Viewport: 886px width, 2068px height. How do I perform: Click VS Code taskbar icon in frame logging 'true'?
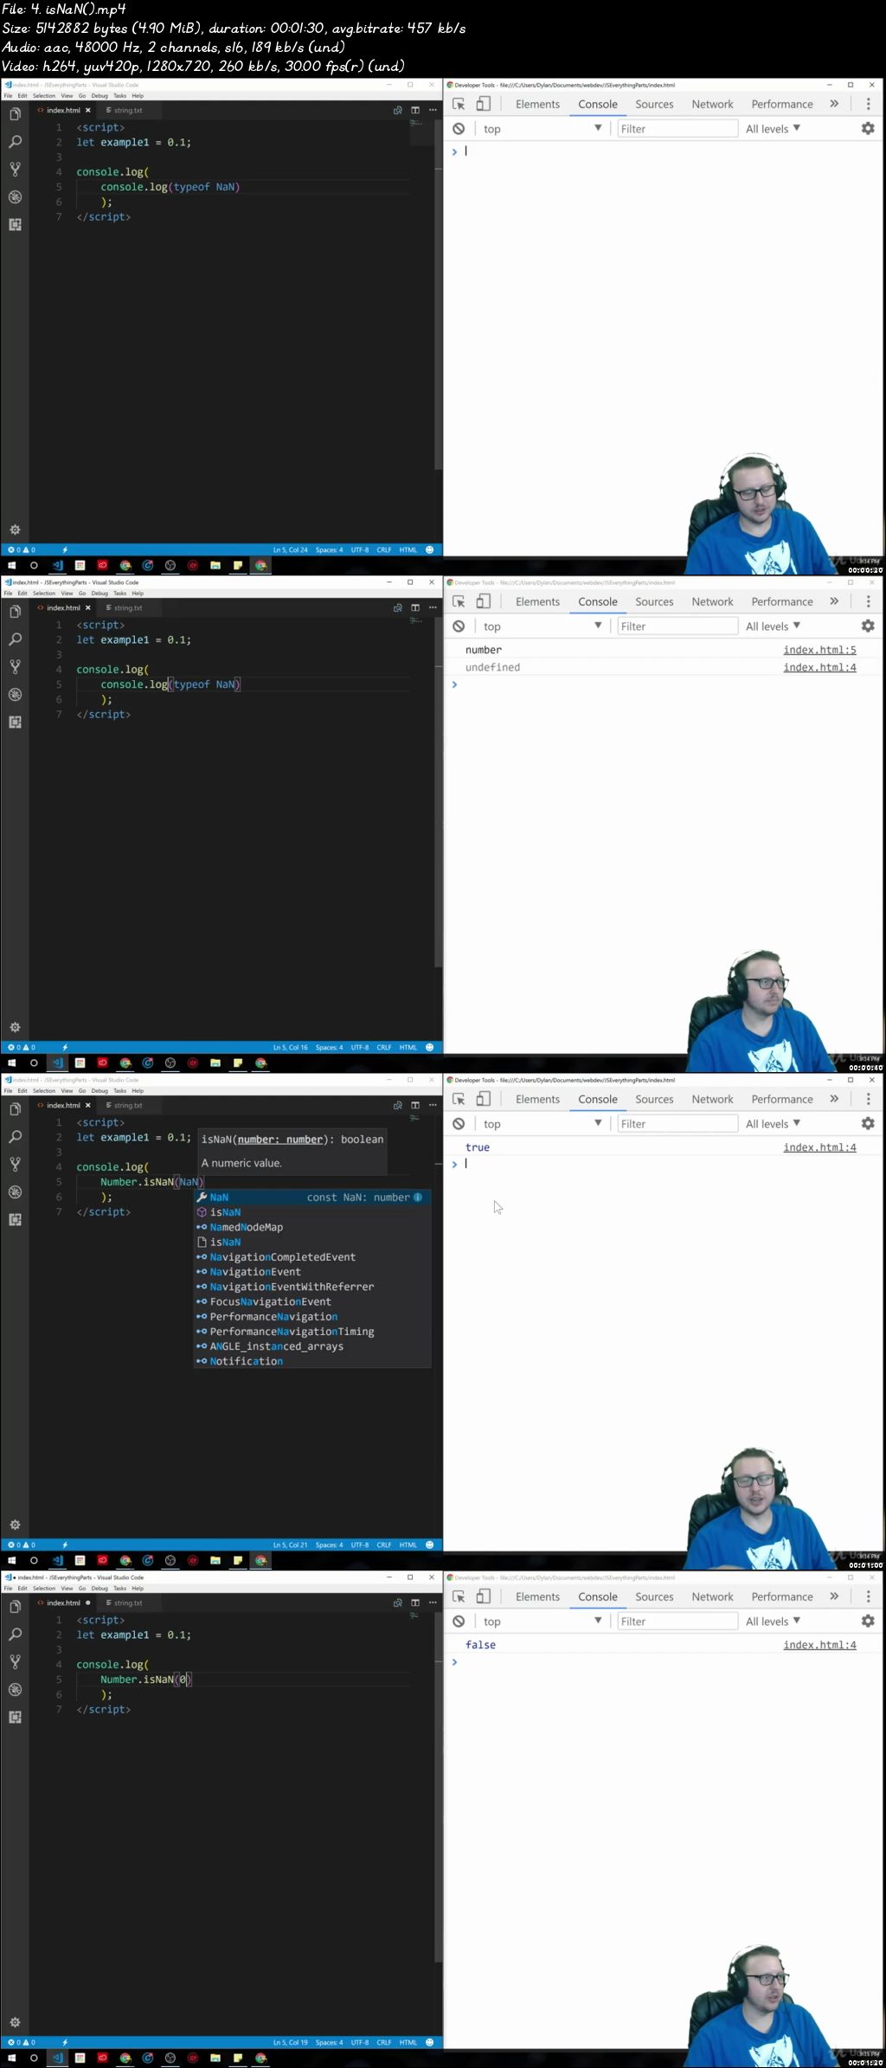tap(57, 1560)
